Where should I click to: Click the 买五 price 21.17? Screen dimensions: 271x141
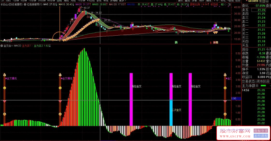click(x=261, y=45)
